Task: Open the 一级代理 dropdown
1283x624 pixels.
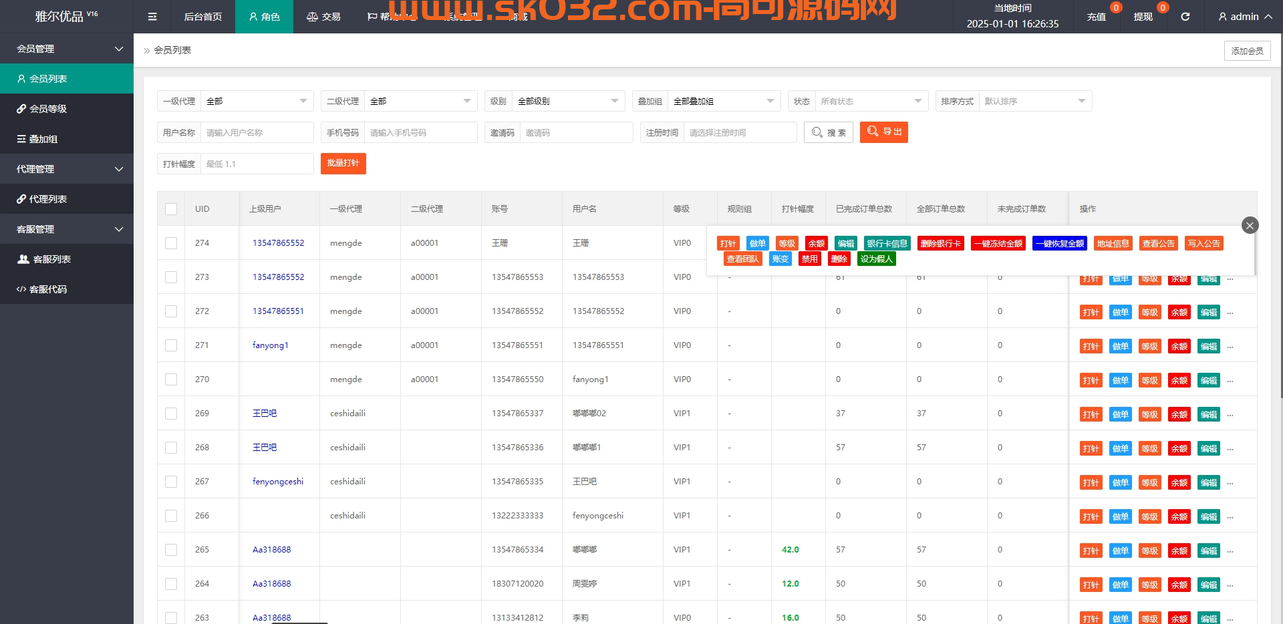Action: click(x=257, y=101)
